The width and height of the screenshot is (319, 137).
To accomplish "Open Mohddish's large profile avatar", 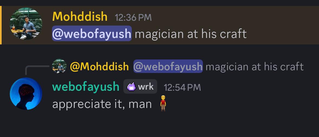I will (26, 23).
